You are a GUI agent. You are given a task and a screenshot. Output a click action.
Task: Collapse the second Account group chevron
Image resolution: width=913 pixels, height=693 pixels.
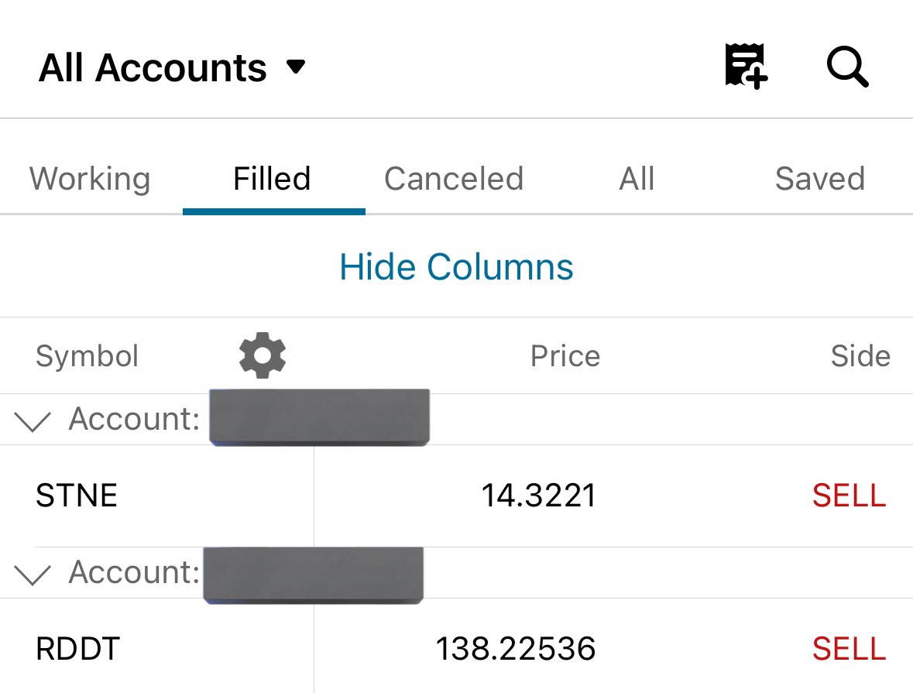point(33,574)
